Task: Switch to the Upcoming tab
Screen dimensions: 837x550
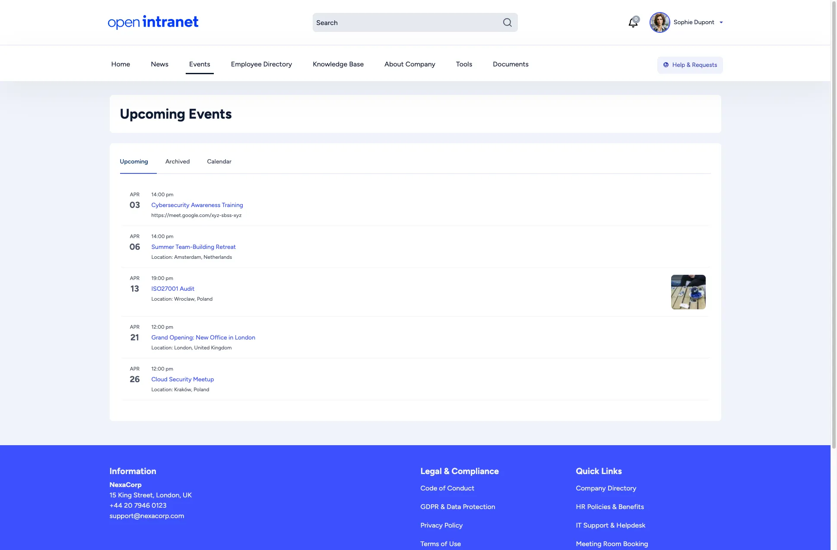Action: pyautogui.click(x=134, y=162)
